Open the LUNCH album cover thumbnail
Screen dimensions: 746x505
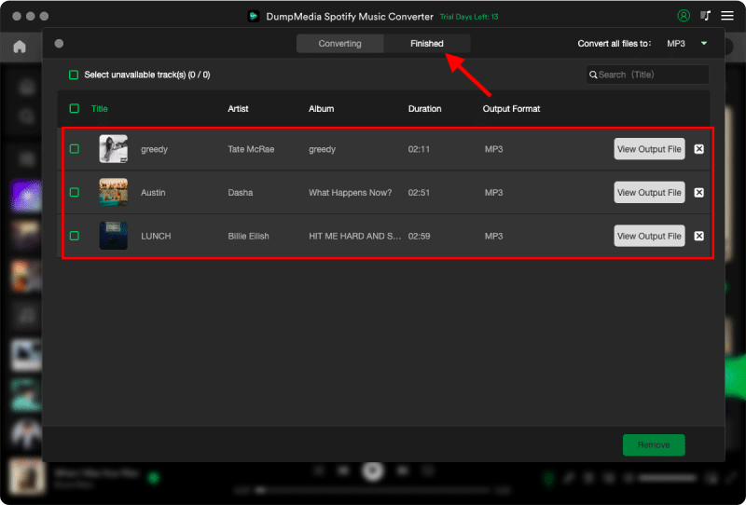[x=113, y=236]
